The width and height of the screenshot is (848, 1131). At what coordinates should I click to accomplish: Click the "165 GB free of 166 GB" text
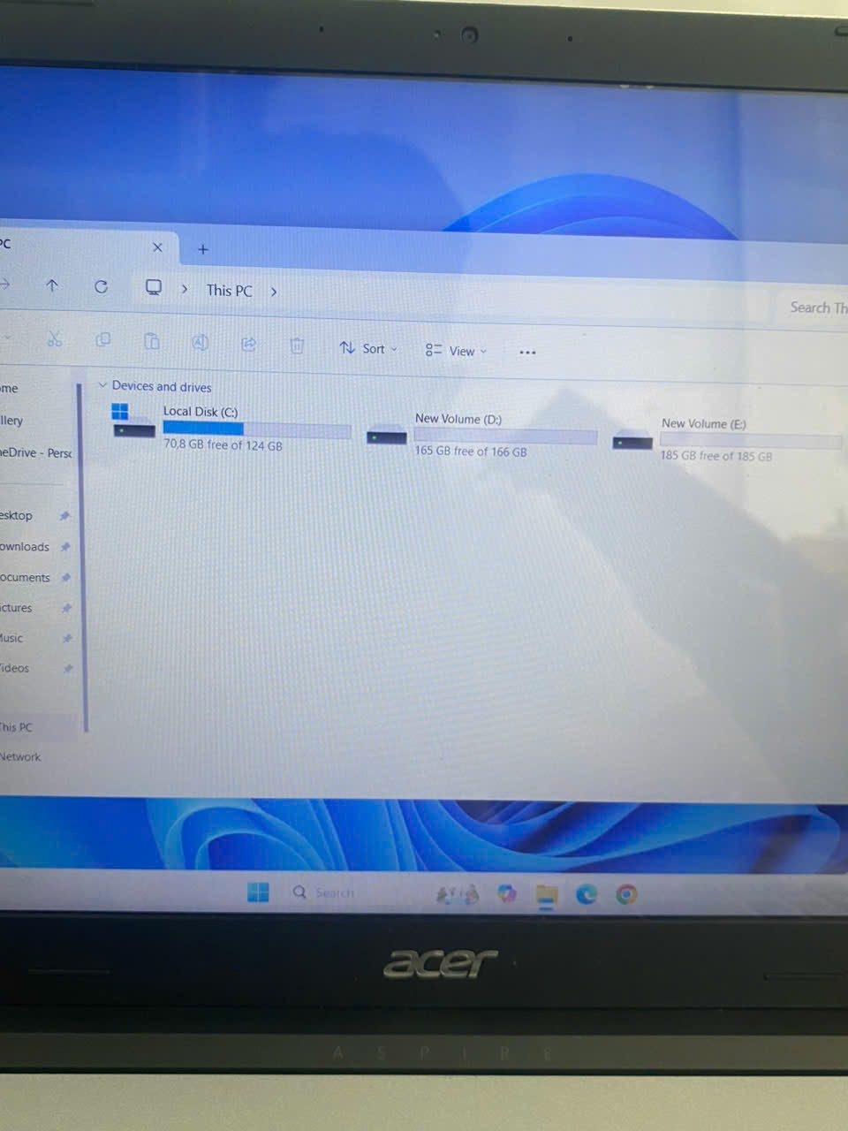[471, 451]
